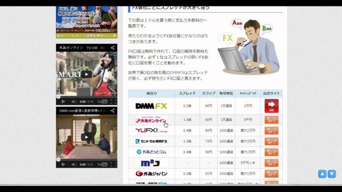Click the 外為どっとコム logo

(151, 152)
